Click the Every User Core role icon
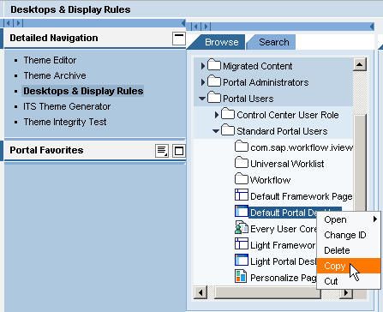Viewport: 383px width, 312px height. (x=242, y=228)
